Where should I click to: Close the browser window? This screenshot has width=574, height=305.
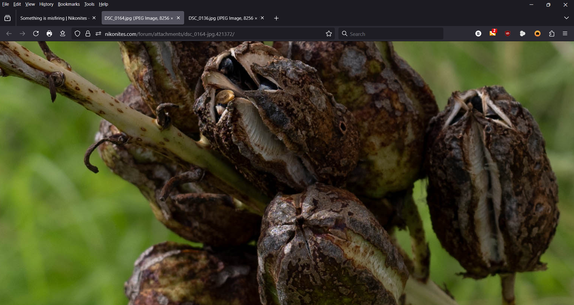click(x=565, y=4)
